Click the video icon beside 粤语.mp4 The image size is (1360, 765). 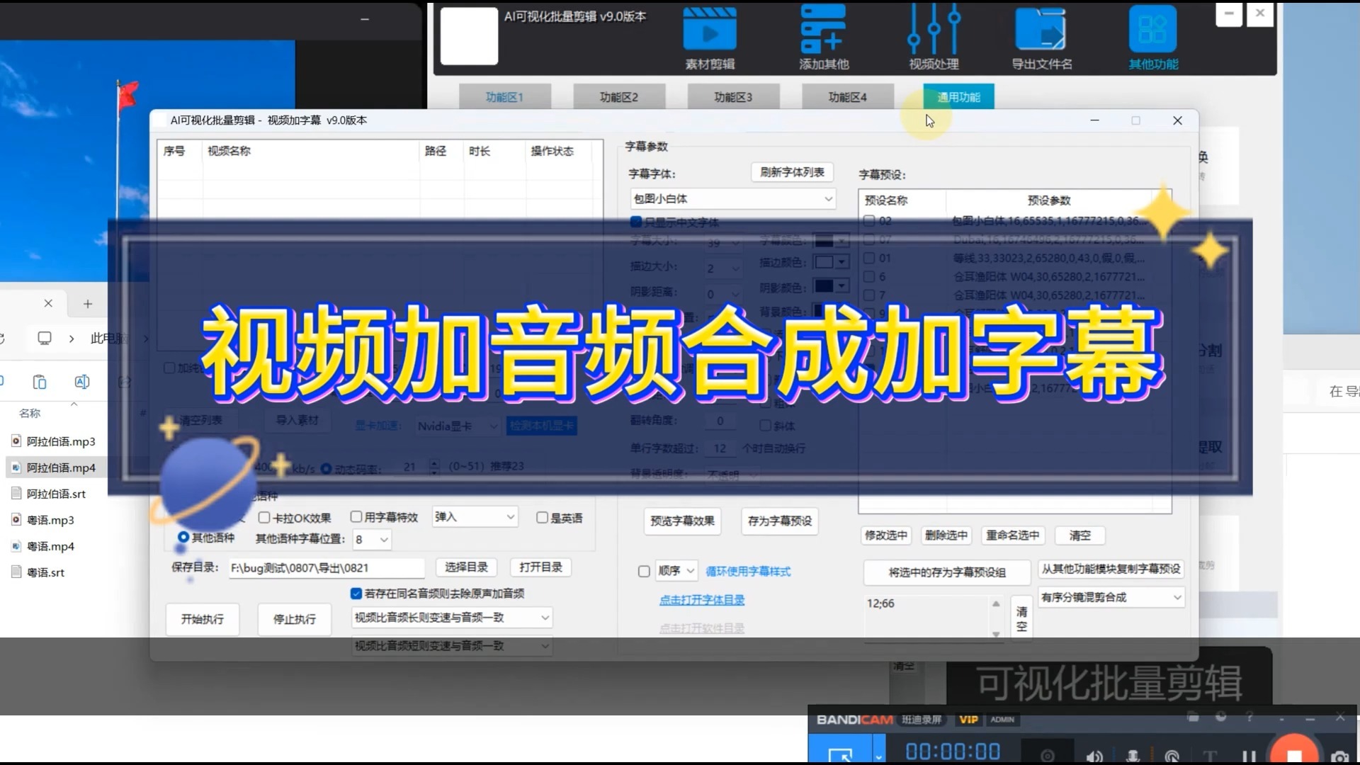pyautogui.click(x=16, y=546)
